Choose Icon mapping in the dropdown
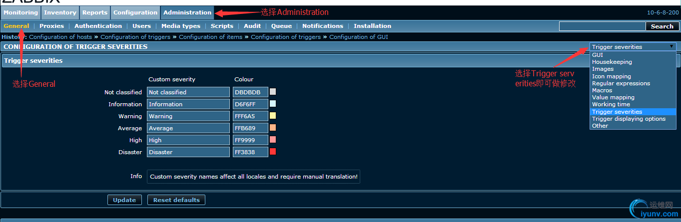The height and width of the screenshot is (222, 681). click(x=633, y=76)
